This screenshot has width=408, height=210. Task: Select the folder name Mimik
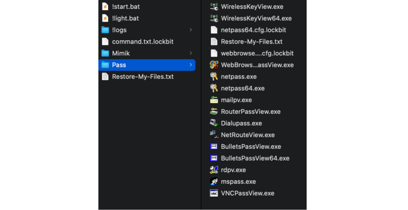pos(121,53)
